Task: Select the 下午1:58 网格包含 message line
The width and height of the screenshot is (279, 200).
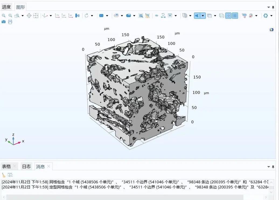Action: pos(135,182)
